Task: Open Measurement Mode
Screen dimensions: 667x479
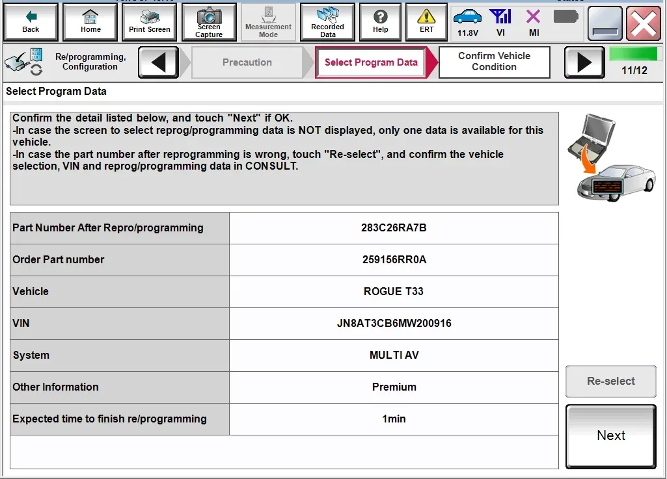Action: pos(268,22)
